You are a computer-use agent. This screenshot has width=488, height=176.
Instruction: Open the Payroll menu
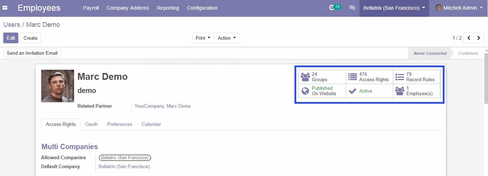(x=91, y=8)
